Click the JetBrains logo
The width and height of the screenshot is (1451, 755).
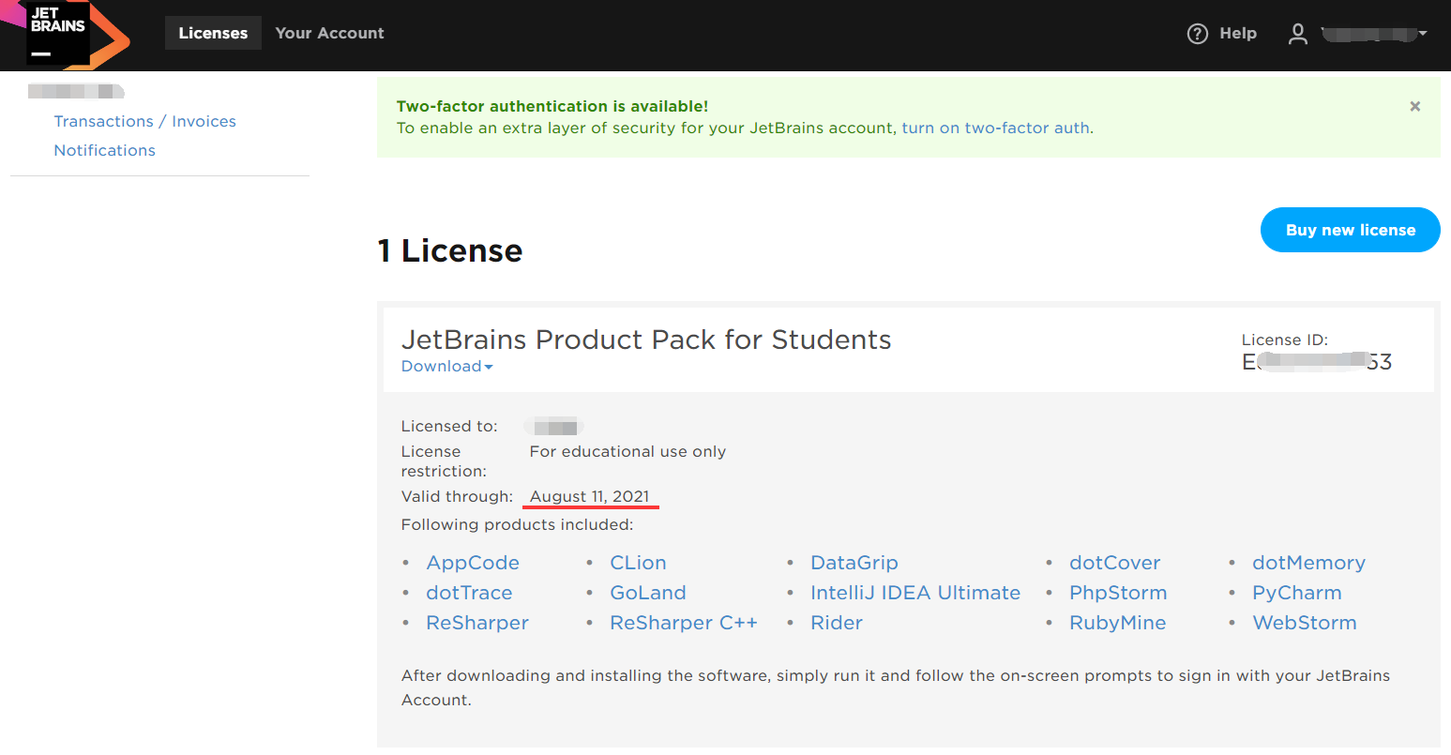point(64,35)
